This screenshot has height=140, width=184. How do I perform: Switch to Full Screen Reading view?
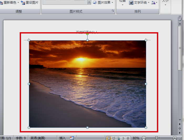(x=114, y=138)
